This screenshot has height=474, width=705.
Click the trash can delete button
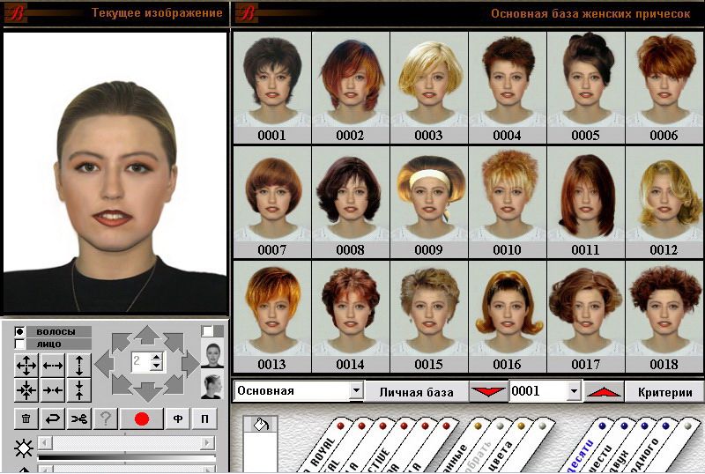point(26,419)
